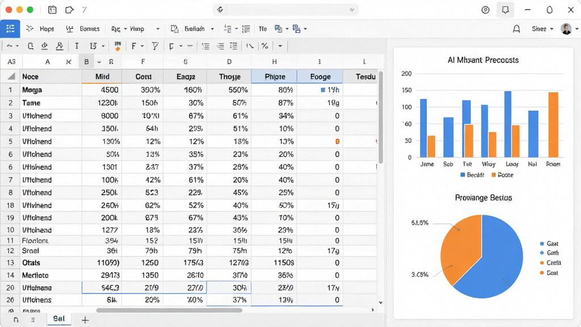Expand the address bar chevron
This screenshot has height=327, width=581.
pyautogui.click(x=352, y=10)
